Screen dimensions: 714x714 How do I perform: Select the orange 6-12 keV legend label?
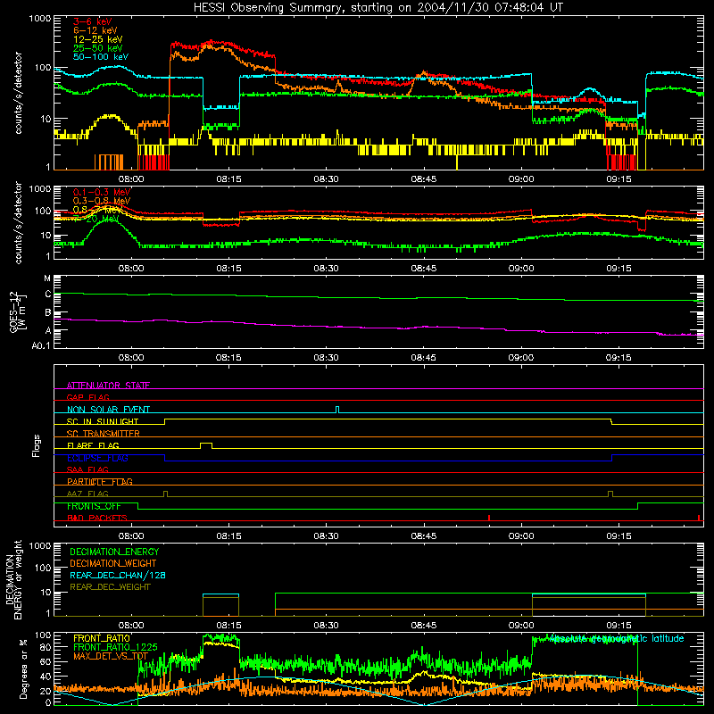(95, 30)
